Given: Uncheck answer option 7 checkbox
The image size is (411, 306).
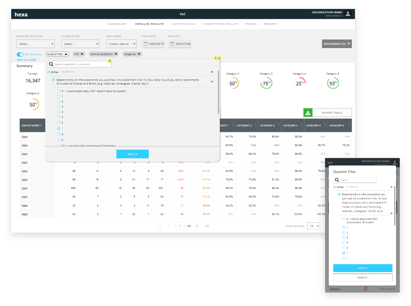Looking at the screenshot, I should tap(59, 129).
